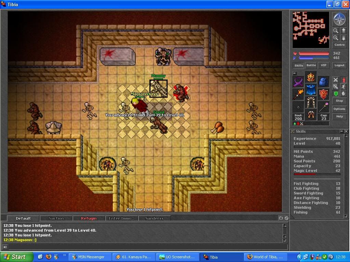
Task: Switch to World of Tibia taskbar window
Action: point(265,257)
